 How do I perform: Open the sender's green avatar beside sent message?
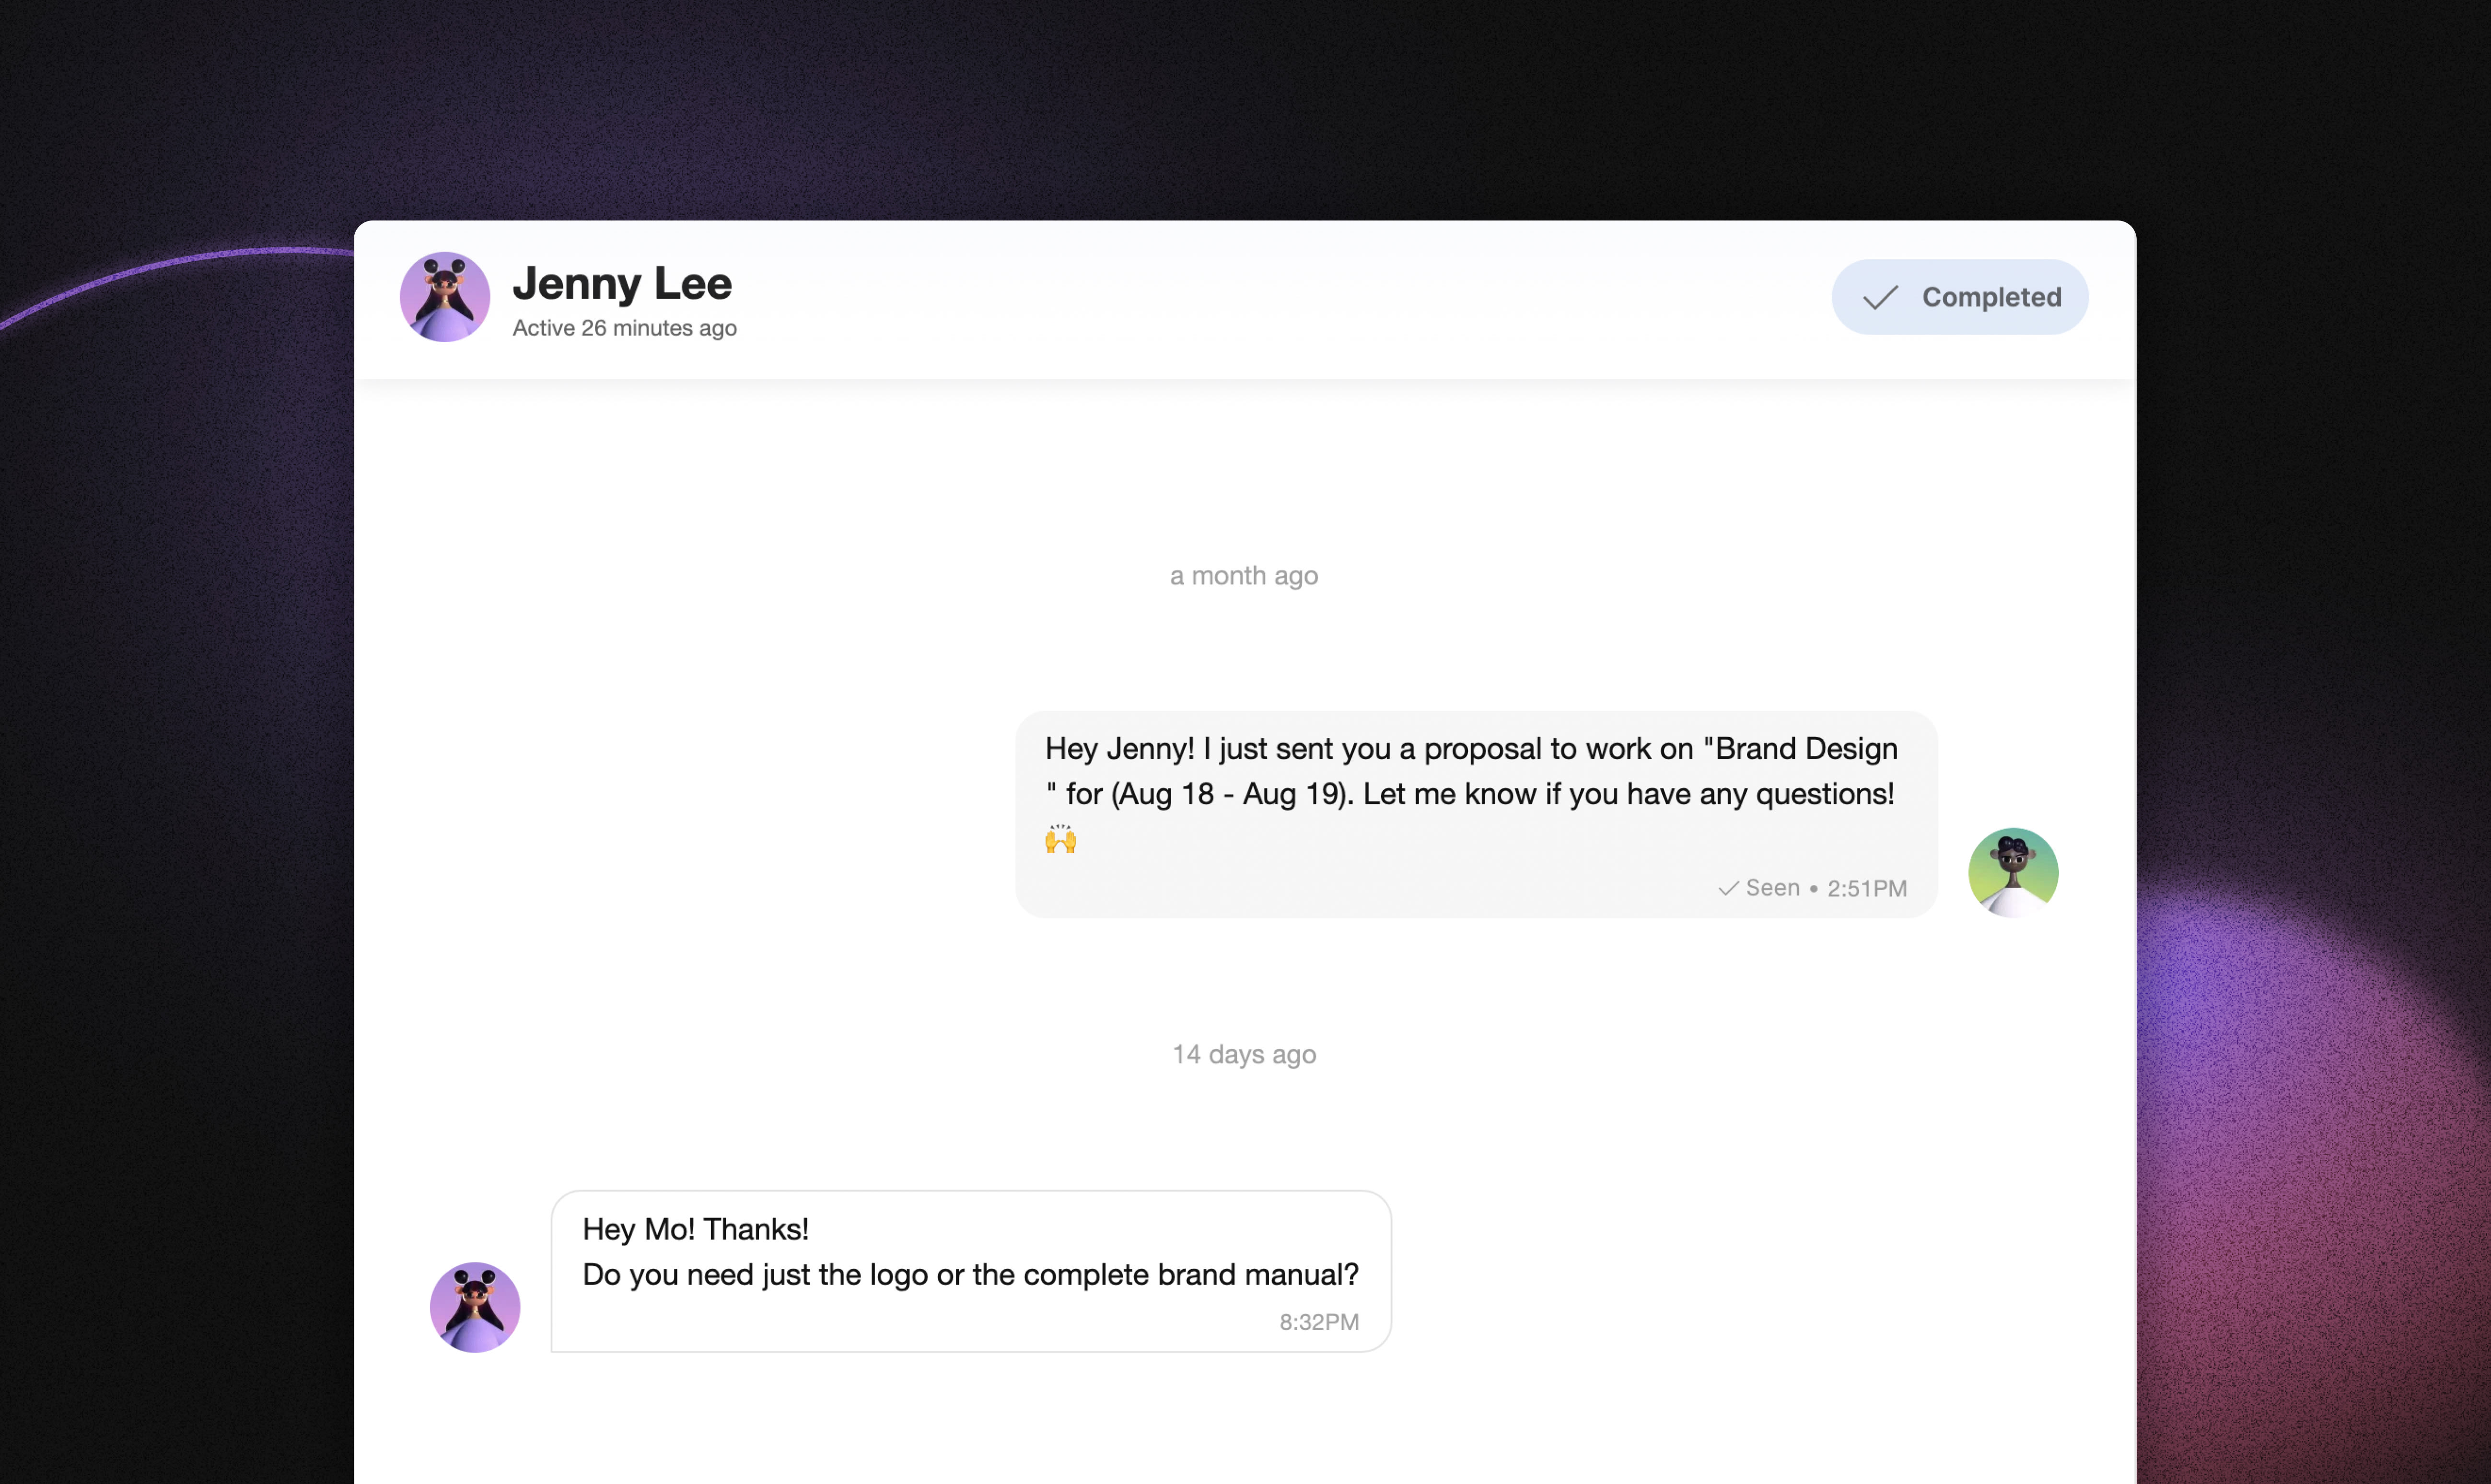tap(2013, 872)
